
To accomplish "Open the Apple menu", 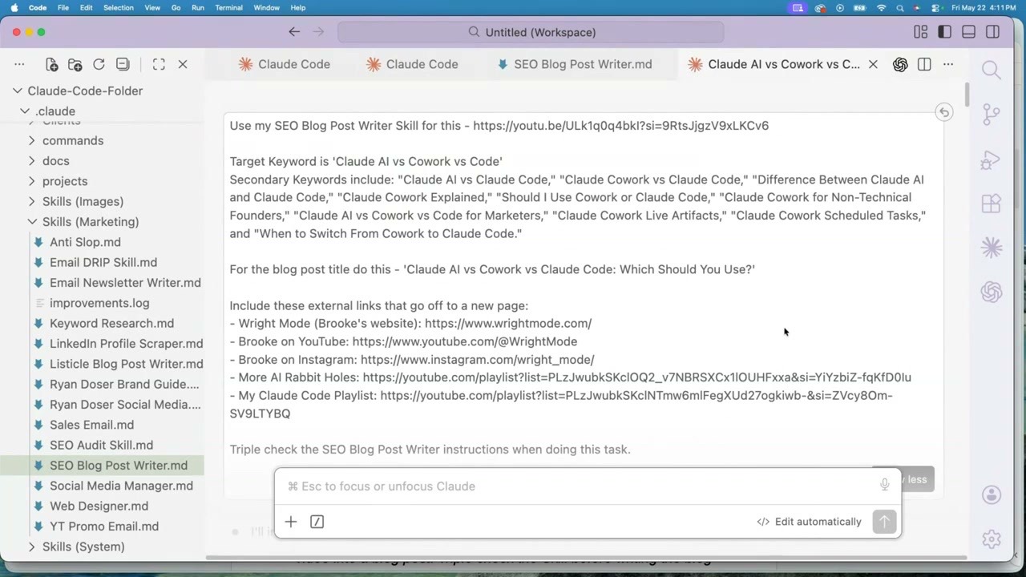I will pos(14,7).
